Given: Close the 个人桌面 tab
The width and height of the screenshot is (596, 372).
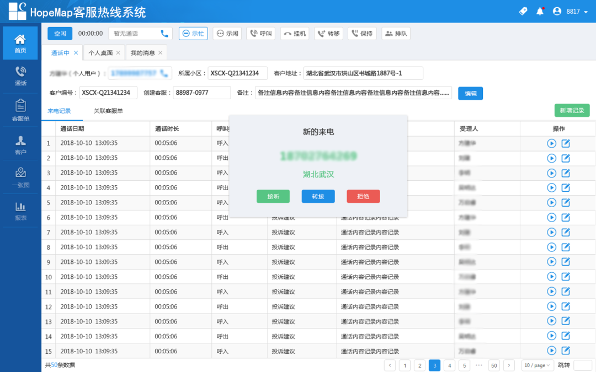Looking at the screenshot, I should click(118, 53).
